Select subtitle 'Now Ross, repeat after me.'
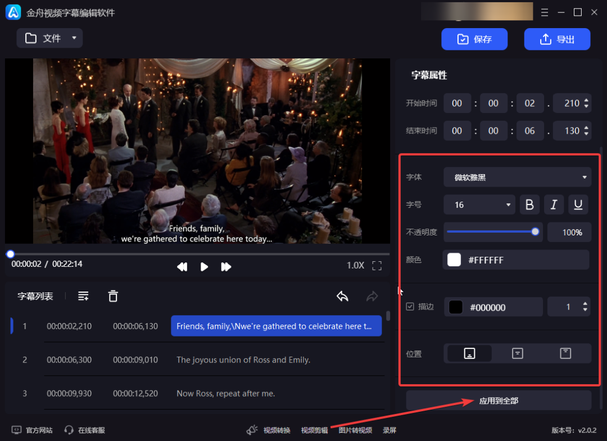This screenshot has width=607, height=441. pos(226,393)
